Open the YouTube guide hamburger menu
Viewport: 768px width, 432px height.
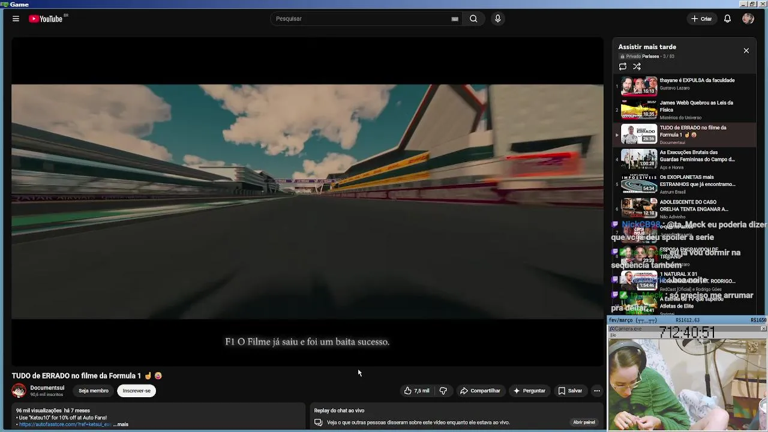coord(16,19)
